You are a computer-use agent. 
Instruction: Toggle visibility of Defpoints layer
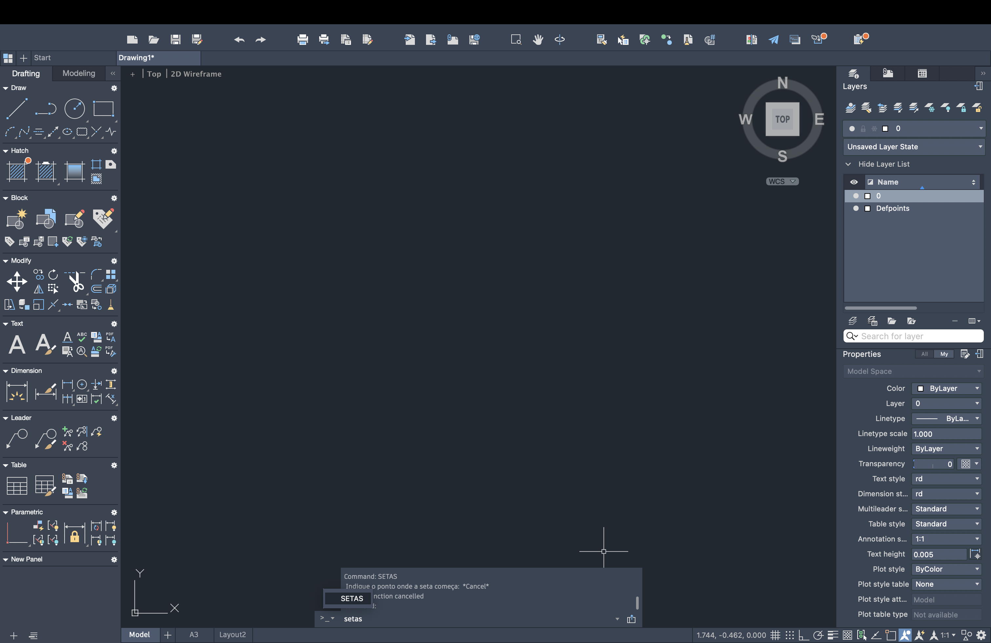tap(856, 208)
